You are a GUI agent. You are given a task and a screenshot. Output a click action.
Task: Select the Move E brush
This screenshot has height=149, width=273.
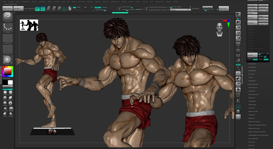(11, 98)
